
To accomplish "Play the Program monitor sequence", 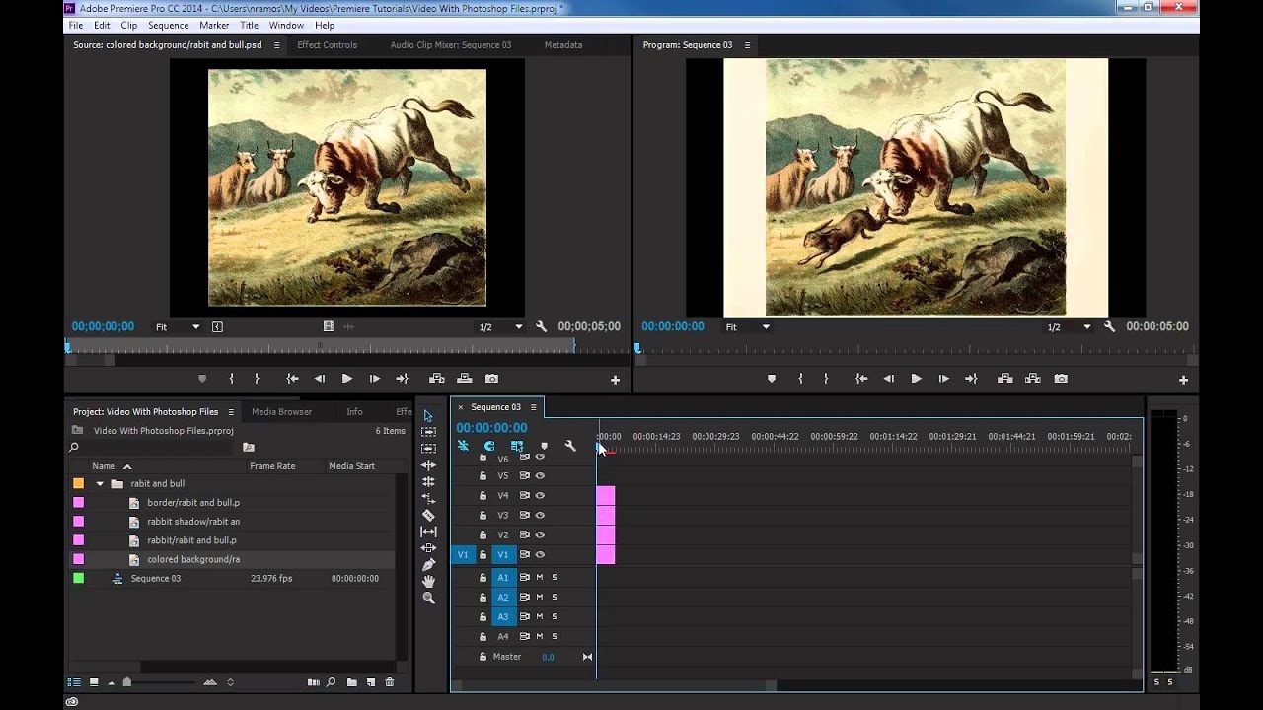I will point(916,379).
